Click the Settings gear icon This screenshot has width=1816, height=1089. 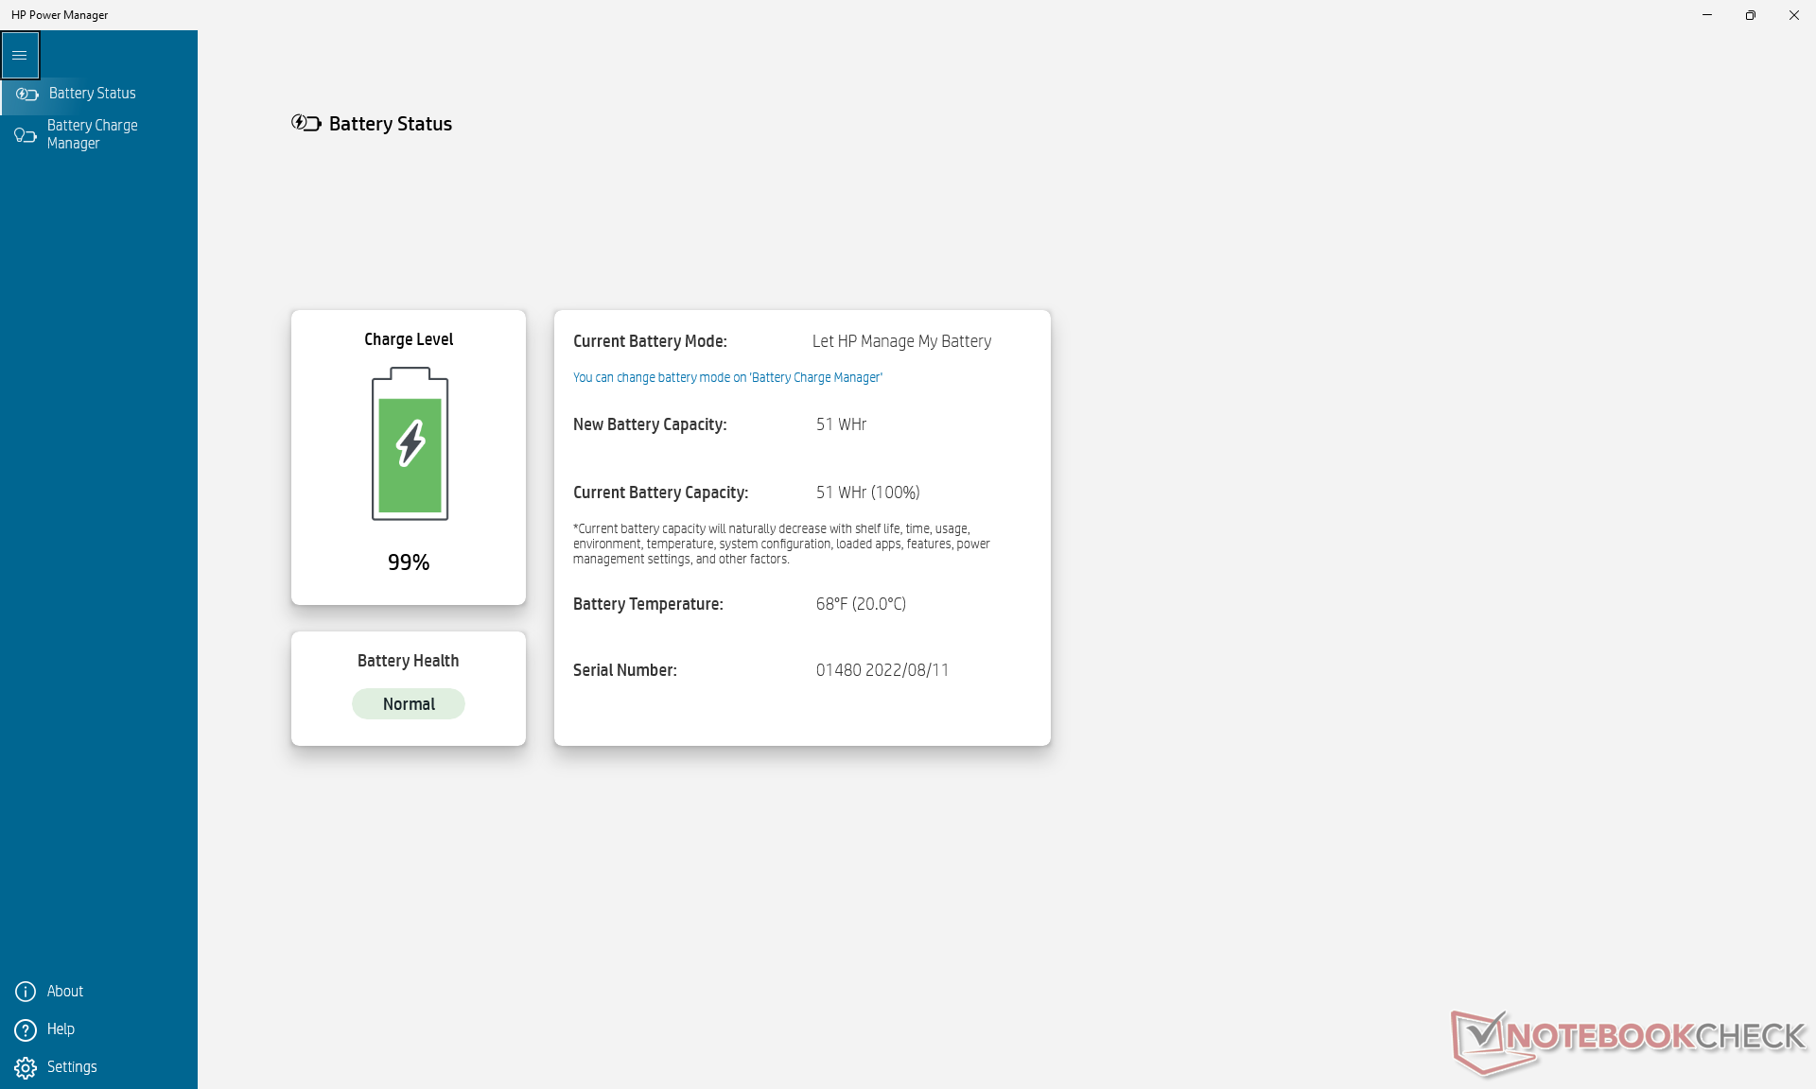tap(26, 1067)
